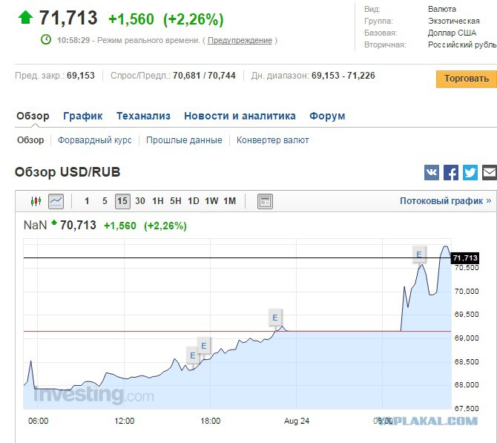This screenshot has height=443, width=497.
Task: Open the chart news table icon
Action: [265, 201]
